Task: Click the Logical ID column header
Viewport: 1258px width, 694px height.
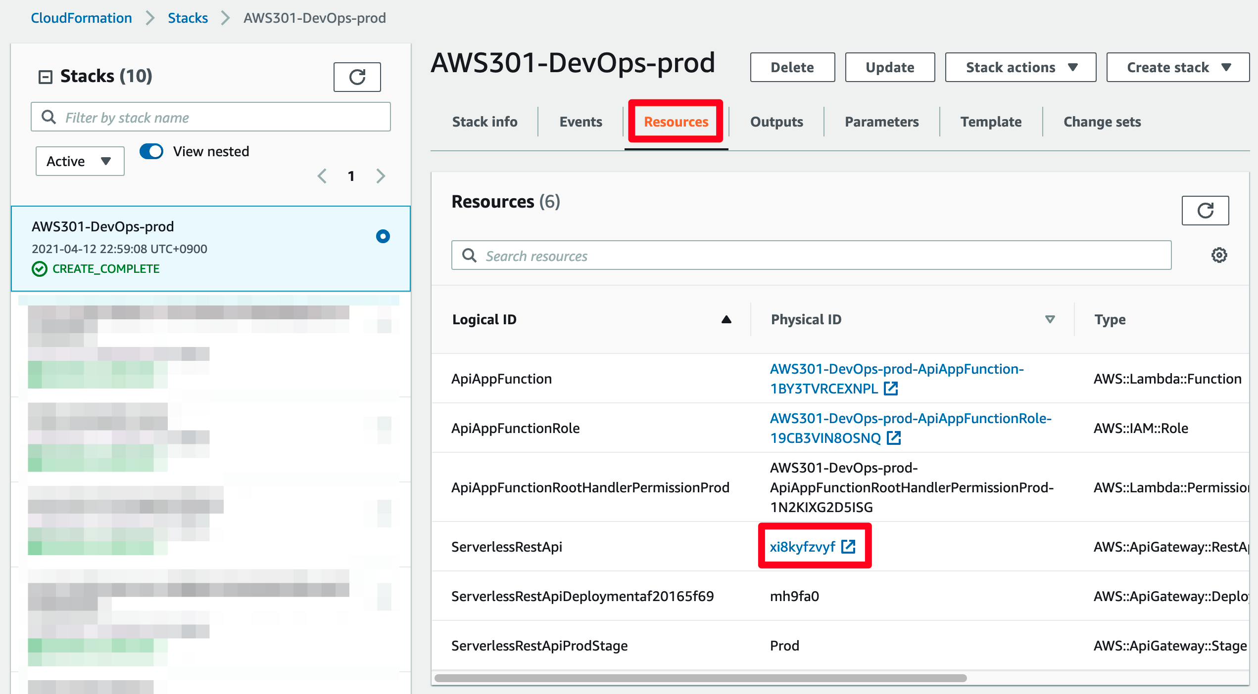Action: pos(484,319)
